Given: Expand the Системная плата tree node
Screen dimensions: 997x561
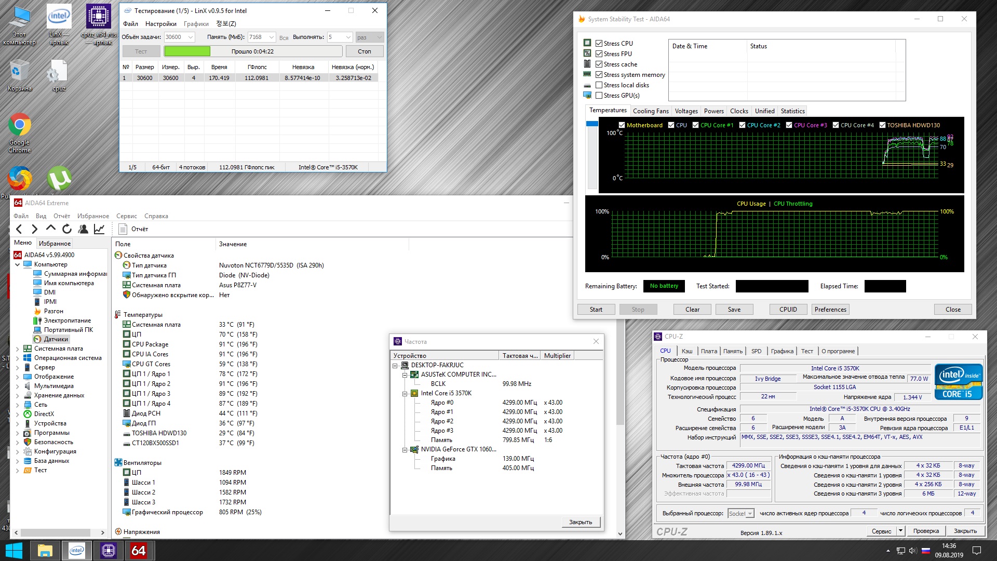Looking at the screenshot, I should [17, 349].
